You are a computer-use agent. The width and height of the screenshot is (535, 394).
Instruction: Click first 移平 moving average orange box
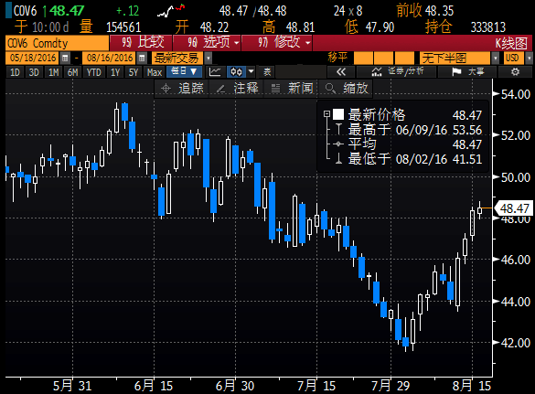pyautogui.click(x=363, y=58)
